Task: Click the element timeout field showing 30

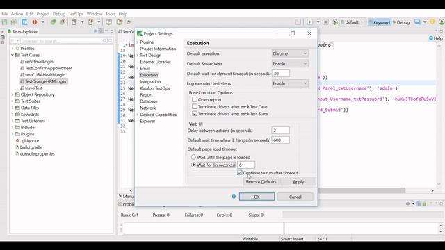Action: 281,74
